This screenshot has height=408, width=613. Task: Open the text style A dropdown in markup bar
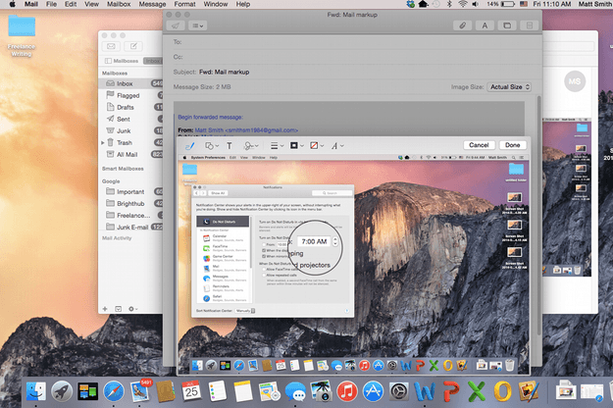pos(337,146)
